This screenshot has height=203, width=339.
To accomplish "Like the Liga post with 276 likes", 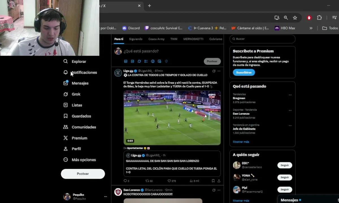I will click(172, 181).
